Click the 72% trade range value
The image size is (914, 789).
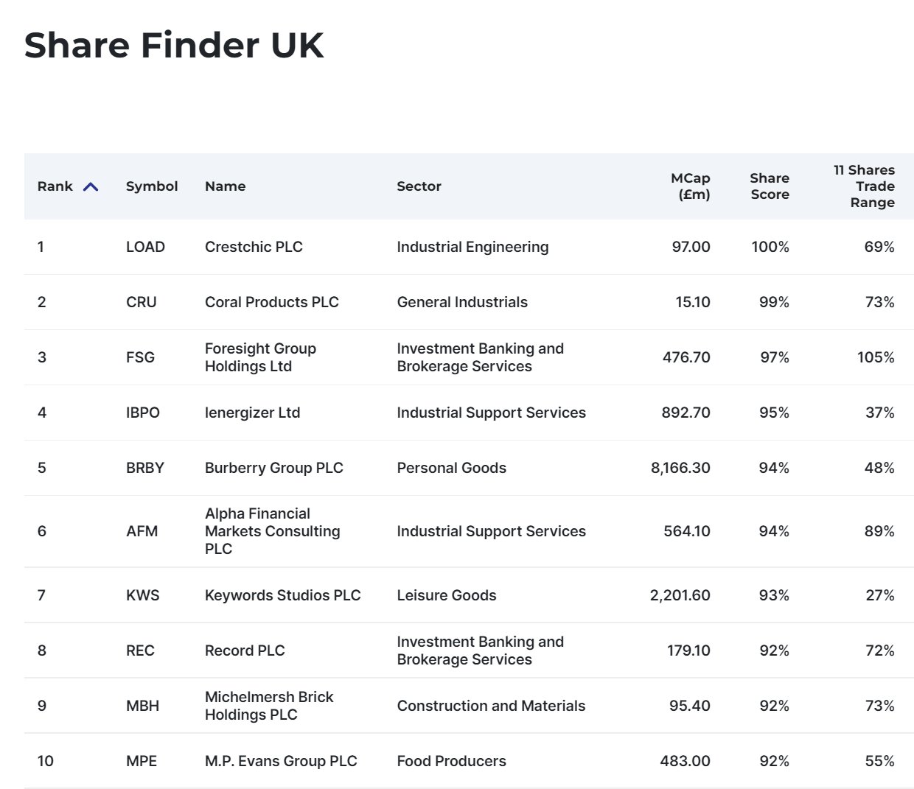click(880, 651)
